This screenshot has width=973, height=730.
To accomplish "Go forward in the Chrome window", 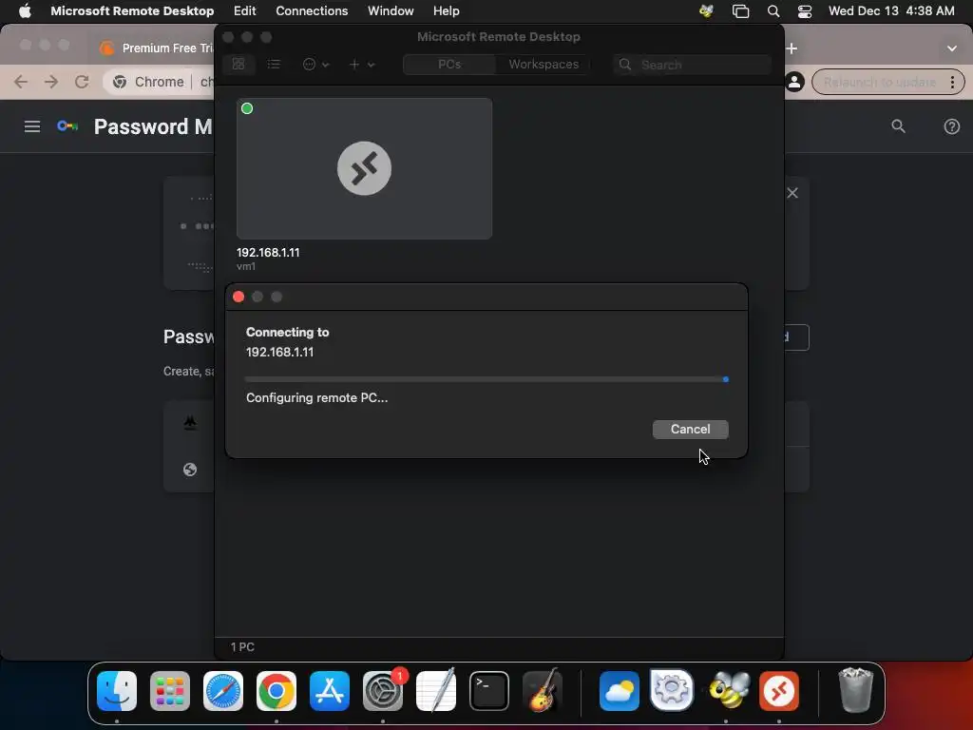I will [x=51, y=82].
